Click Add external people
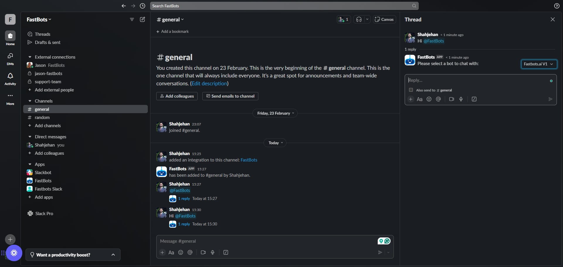This screenshot has width=563, height=267. [x=85, y=90]
